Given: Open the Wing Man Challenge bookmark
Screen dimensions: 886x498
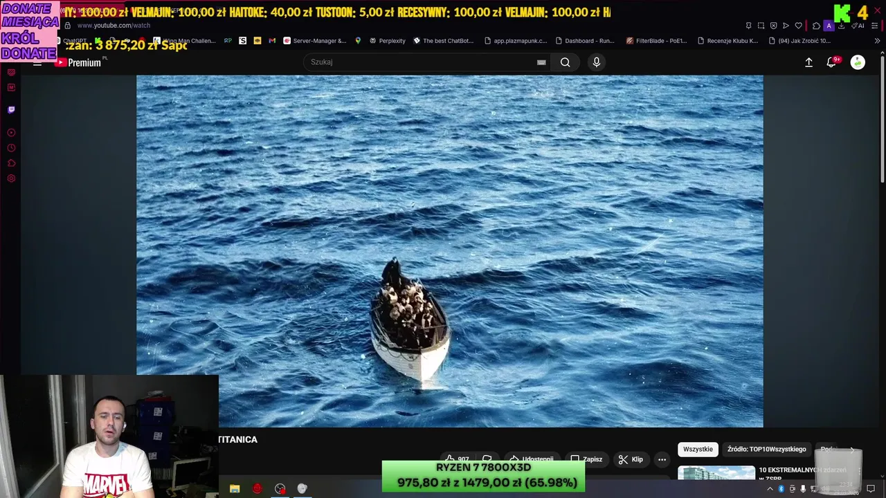Looking at the screenshot, I should click(184, 41).
